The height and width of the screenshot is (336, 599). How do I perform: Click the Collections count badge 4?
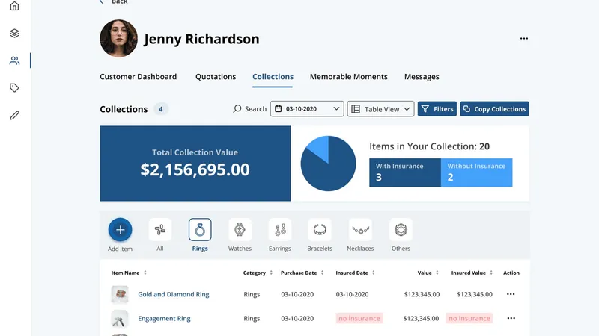[161, 109]
